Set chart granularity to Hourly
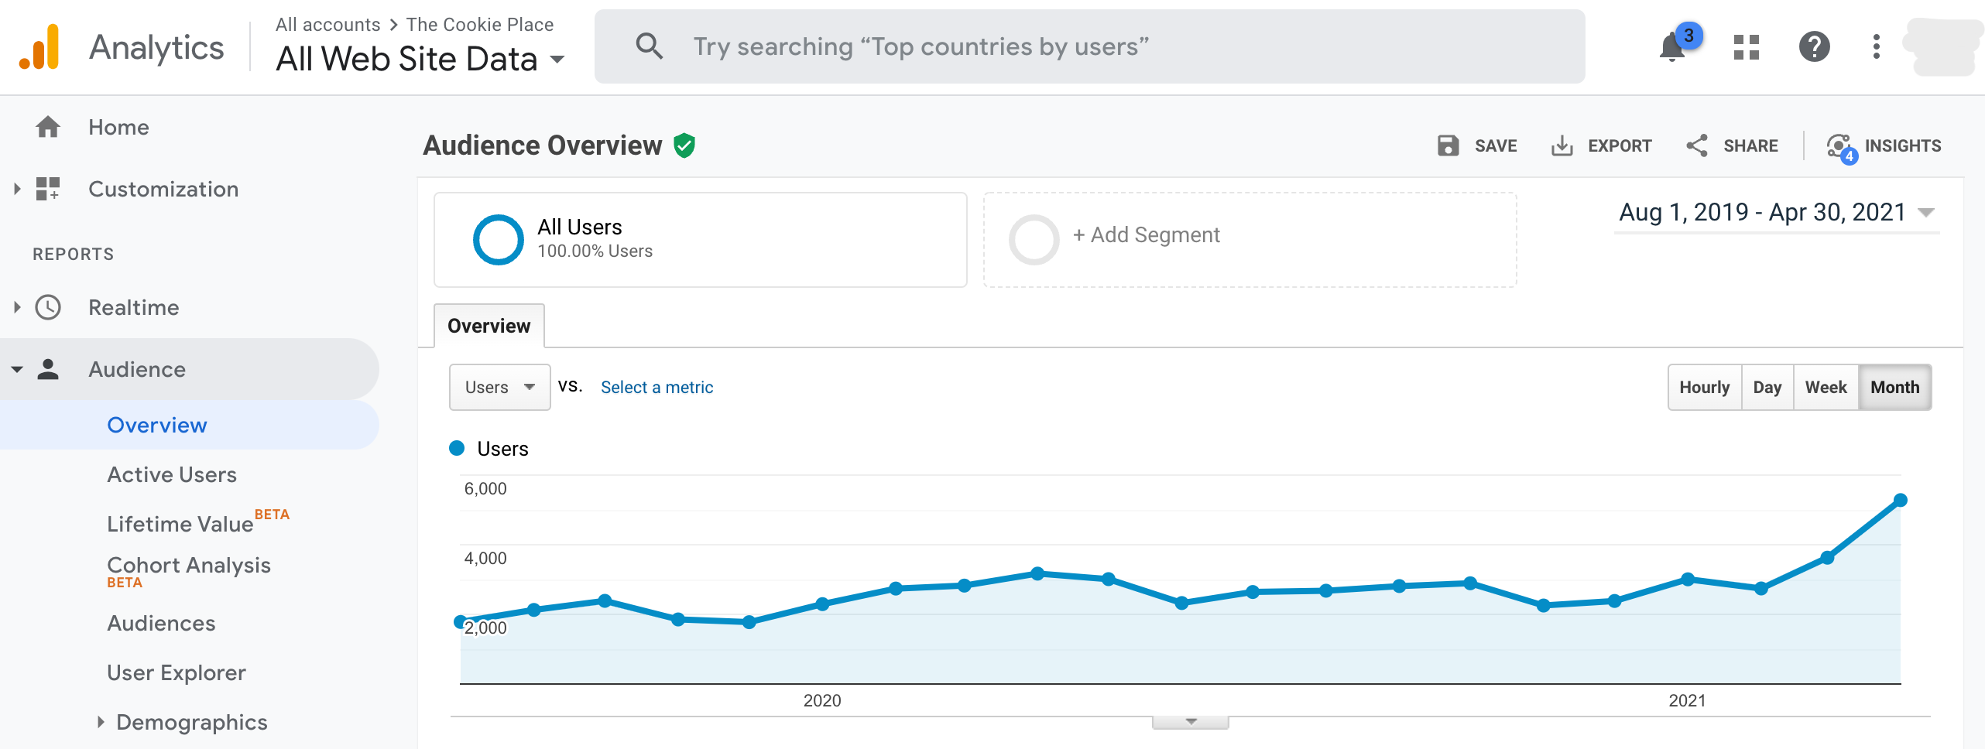The height and width of the screenshot is (749, 1985). tap(1704, 387)
